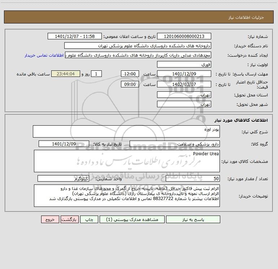Click the priority field showing فوری
The width and height of the screenshot is (278, 269).
pos(184,65)
